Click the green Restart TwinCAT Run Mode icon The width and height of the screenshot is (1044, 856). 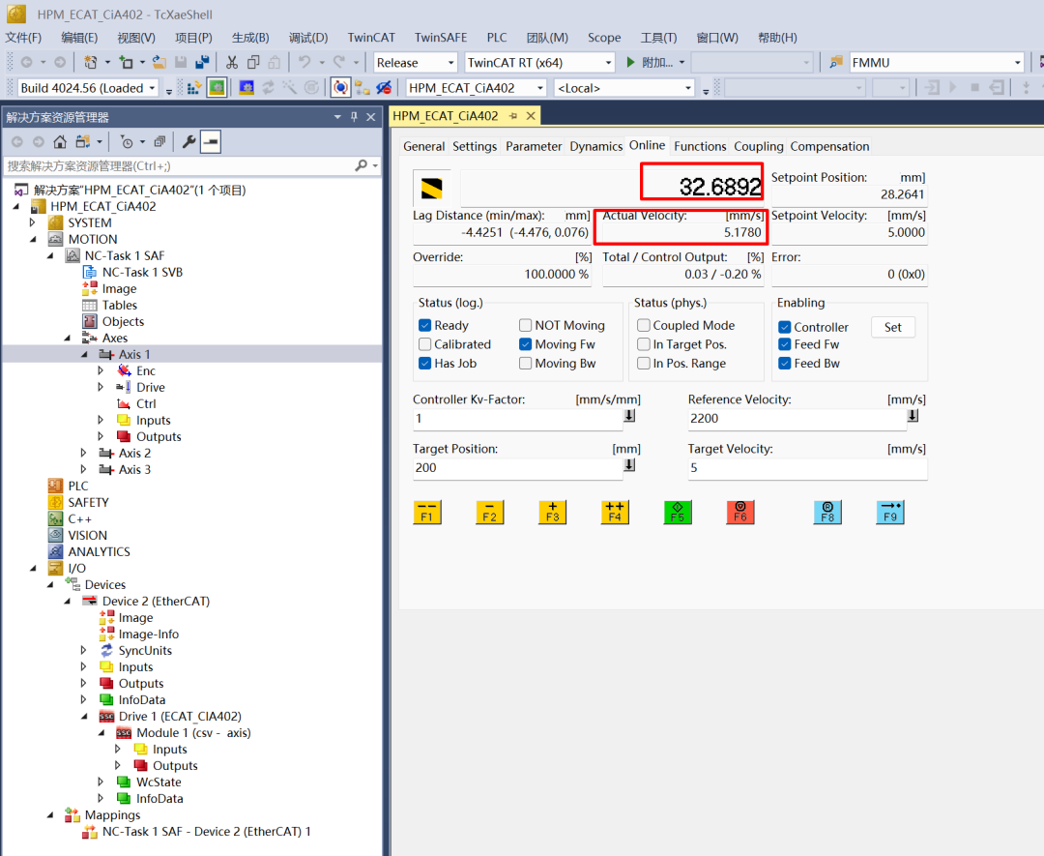click(217, 88)
